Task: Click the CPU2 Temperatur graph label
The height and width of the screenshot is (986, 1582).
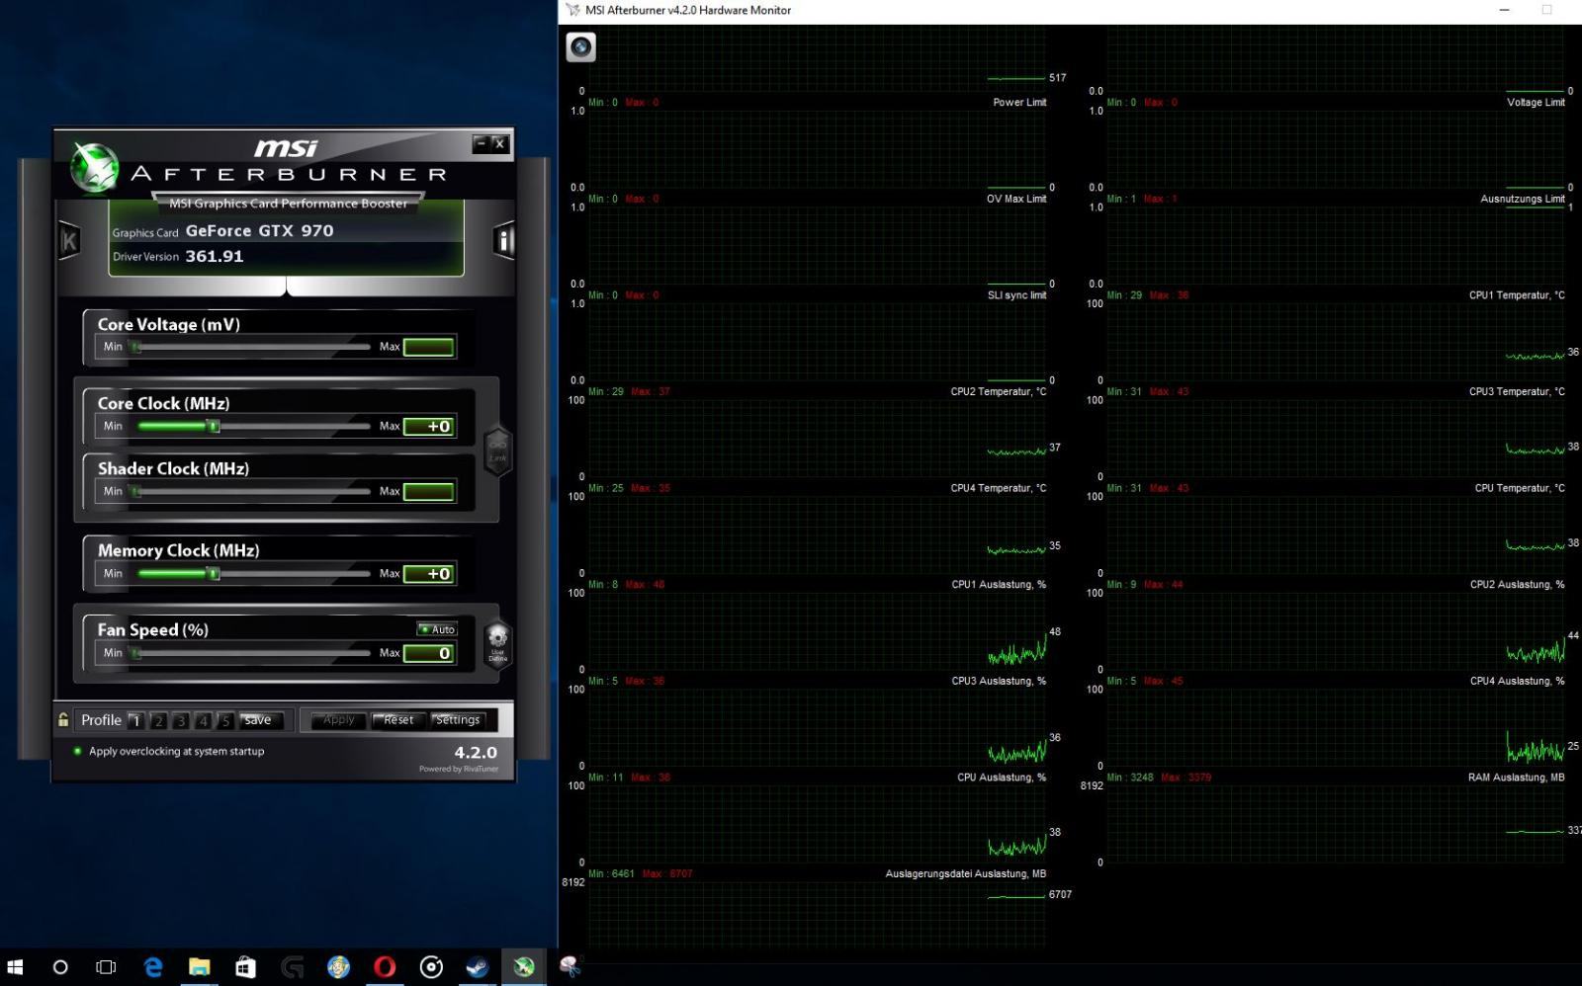Action: coord(999,392)
